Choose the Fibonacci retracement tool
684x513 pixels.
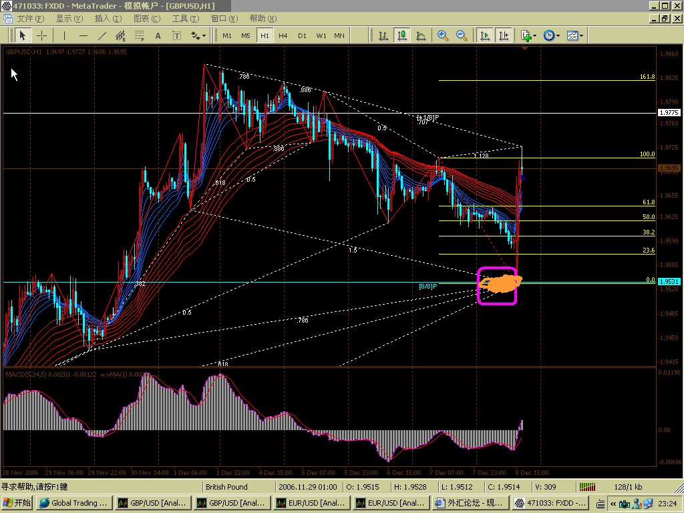pos(140,35)
